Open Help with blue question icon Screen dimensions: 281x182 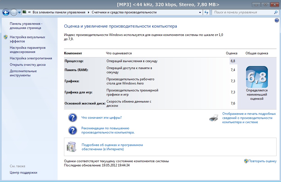[277, 20]
